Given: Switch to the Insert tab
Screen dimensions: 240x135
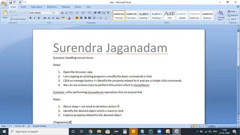Looking at the screenshot, I should point(23,7).
